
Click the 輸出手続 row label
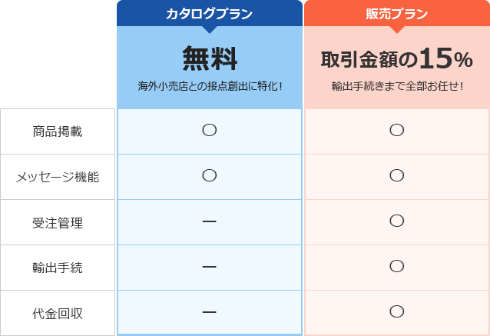point(58,268)
